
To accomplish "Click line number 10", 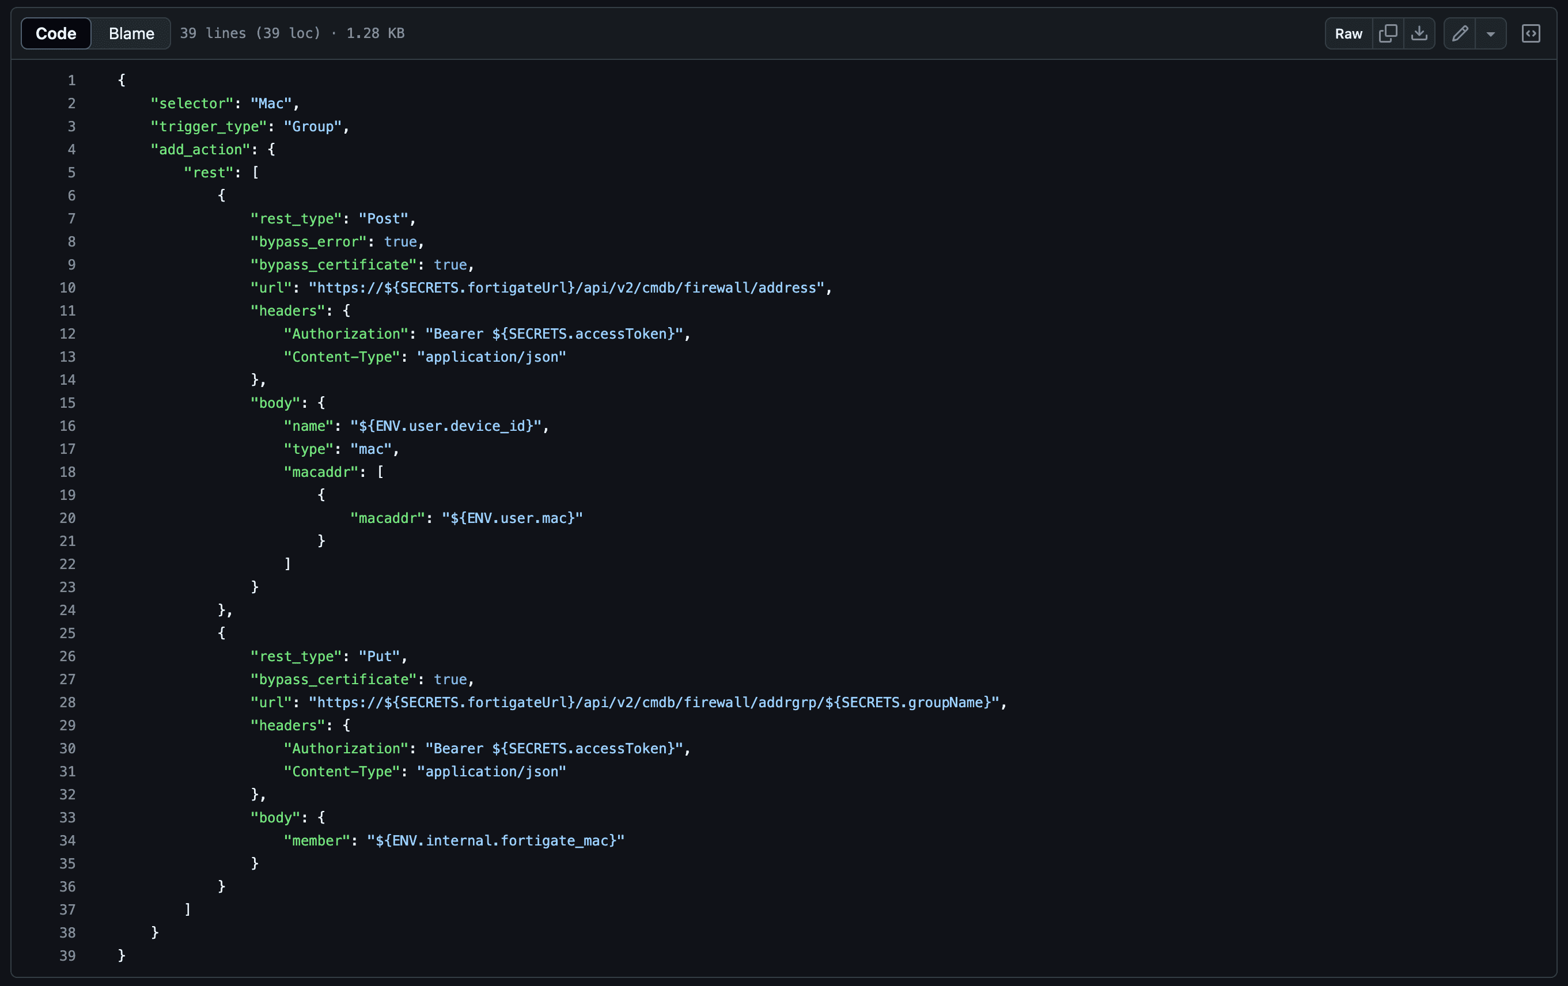I will (x=68, y=287).
